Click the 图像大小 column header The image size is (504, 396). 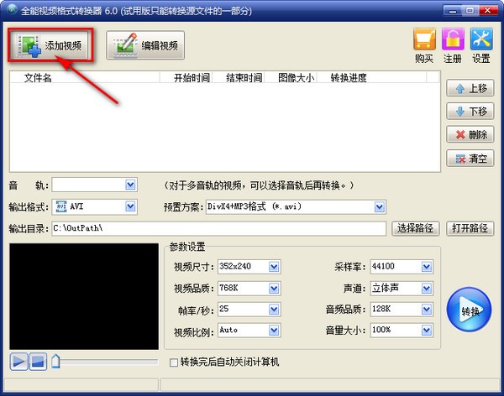tap(291, 77)
